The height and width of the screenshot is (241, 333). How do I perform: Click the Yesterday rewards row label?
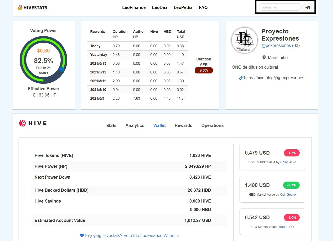click(x=99, y=55)
